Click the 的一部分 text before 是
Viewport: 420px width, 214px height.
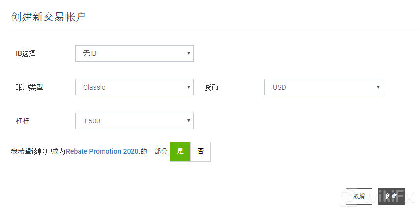click(x=153, y=152)
